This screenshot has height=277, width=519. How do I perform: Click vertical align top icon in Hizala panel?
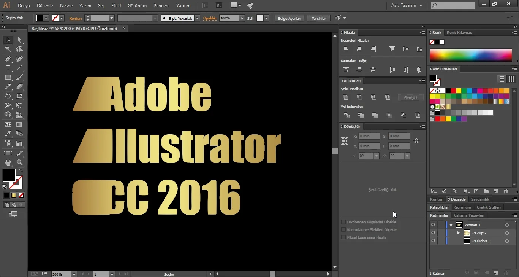[392, 49]
